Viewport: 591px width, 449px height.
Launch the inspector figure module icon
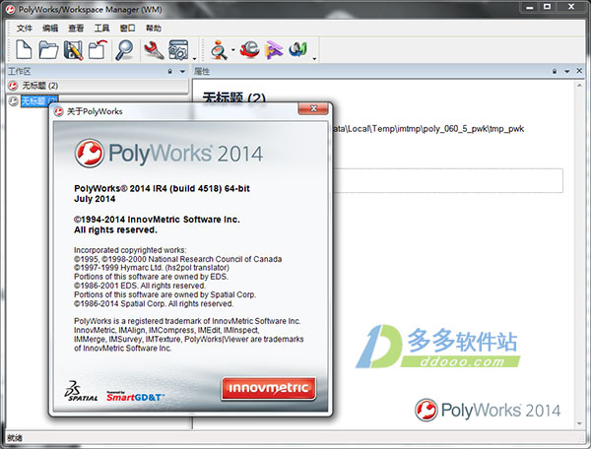pos(219,49)
